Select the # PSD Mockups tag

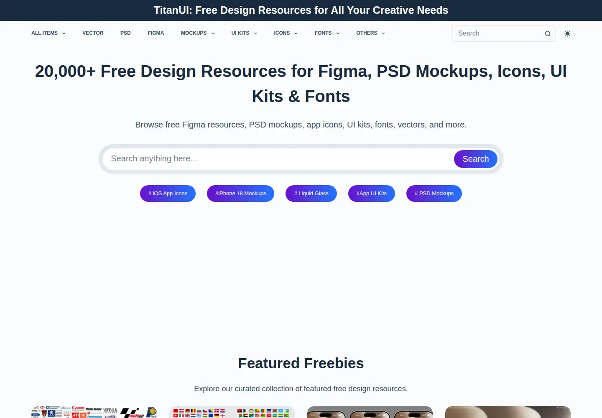(434, 194)
